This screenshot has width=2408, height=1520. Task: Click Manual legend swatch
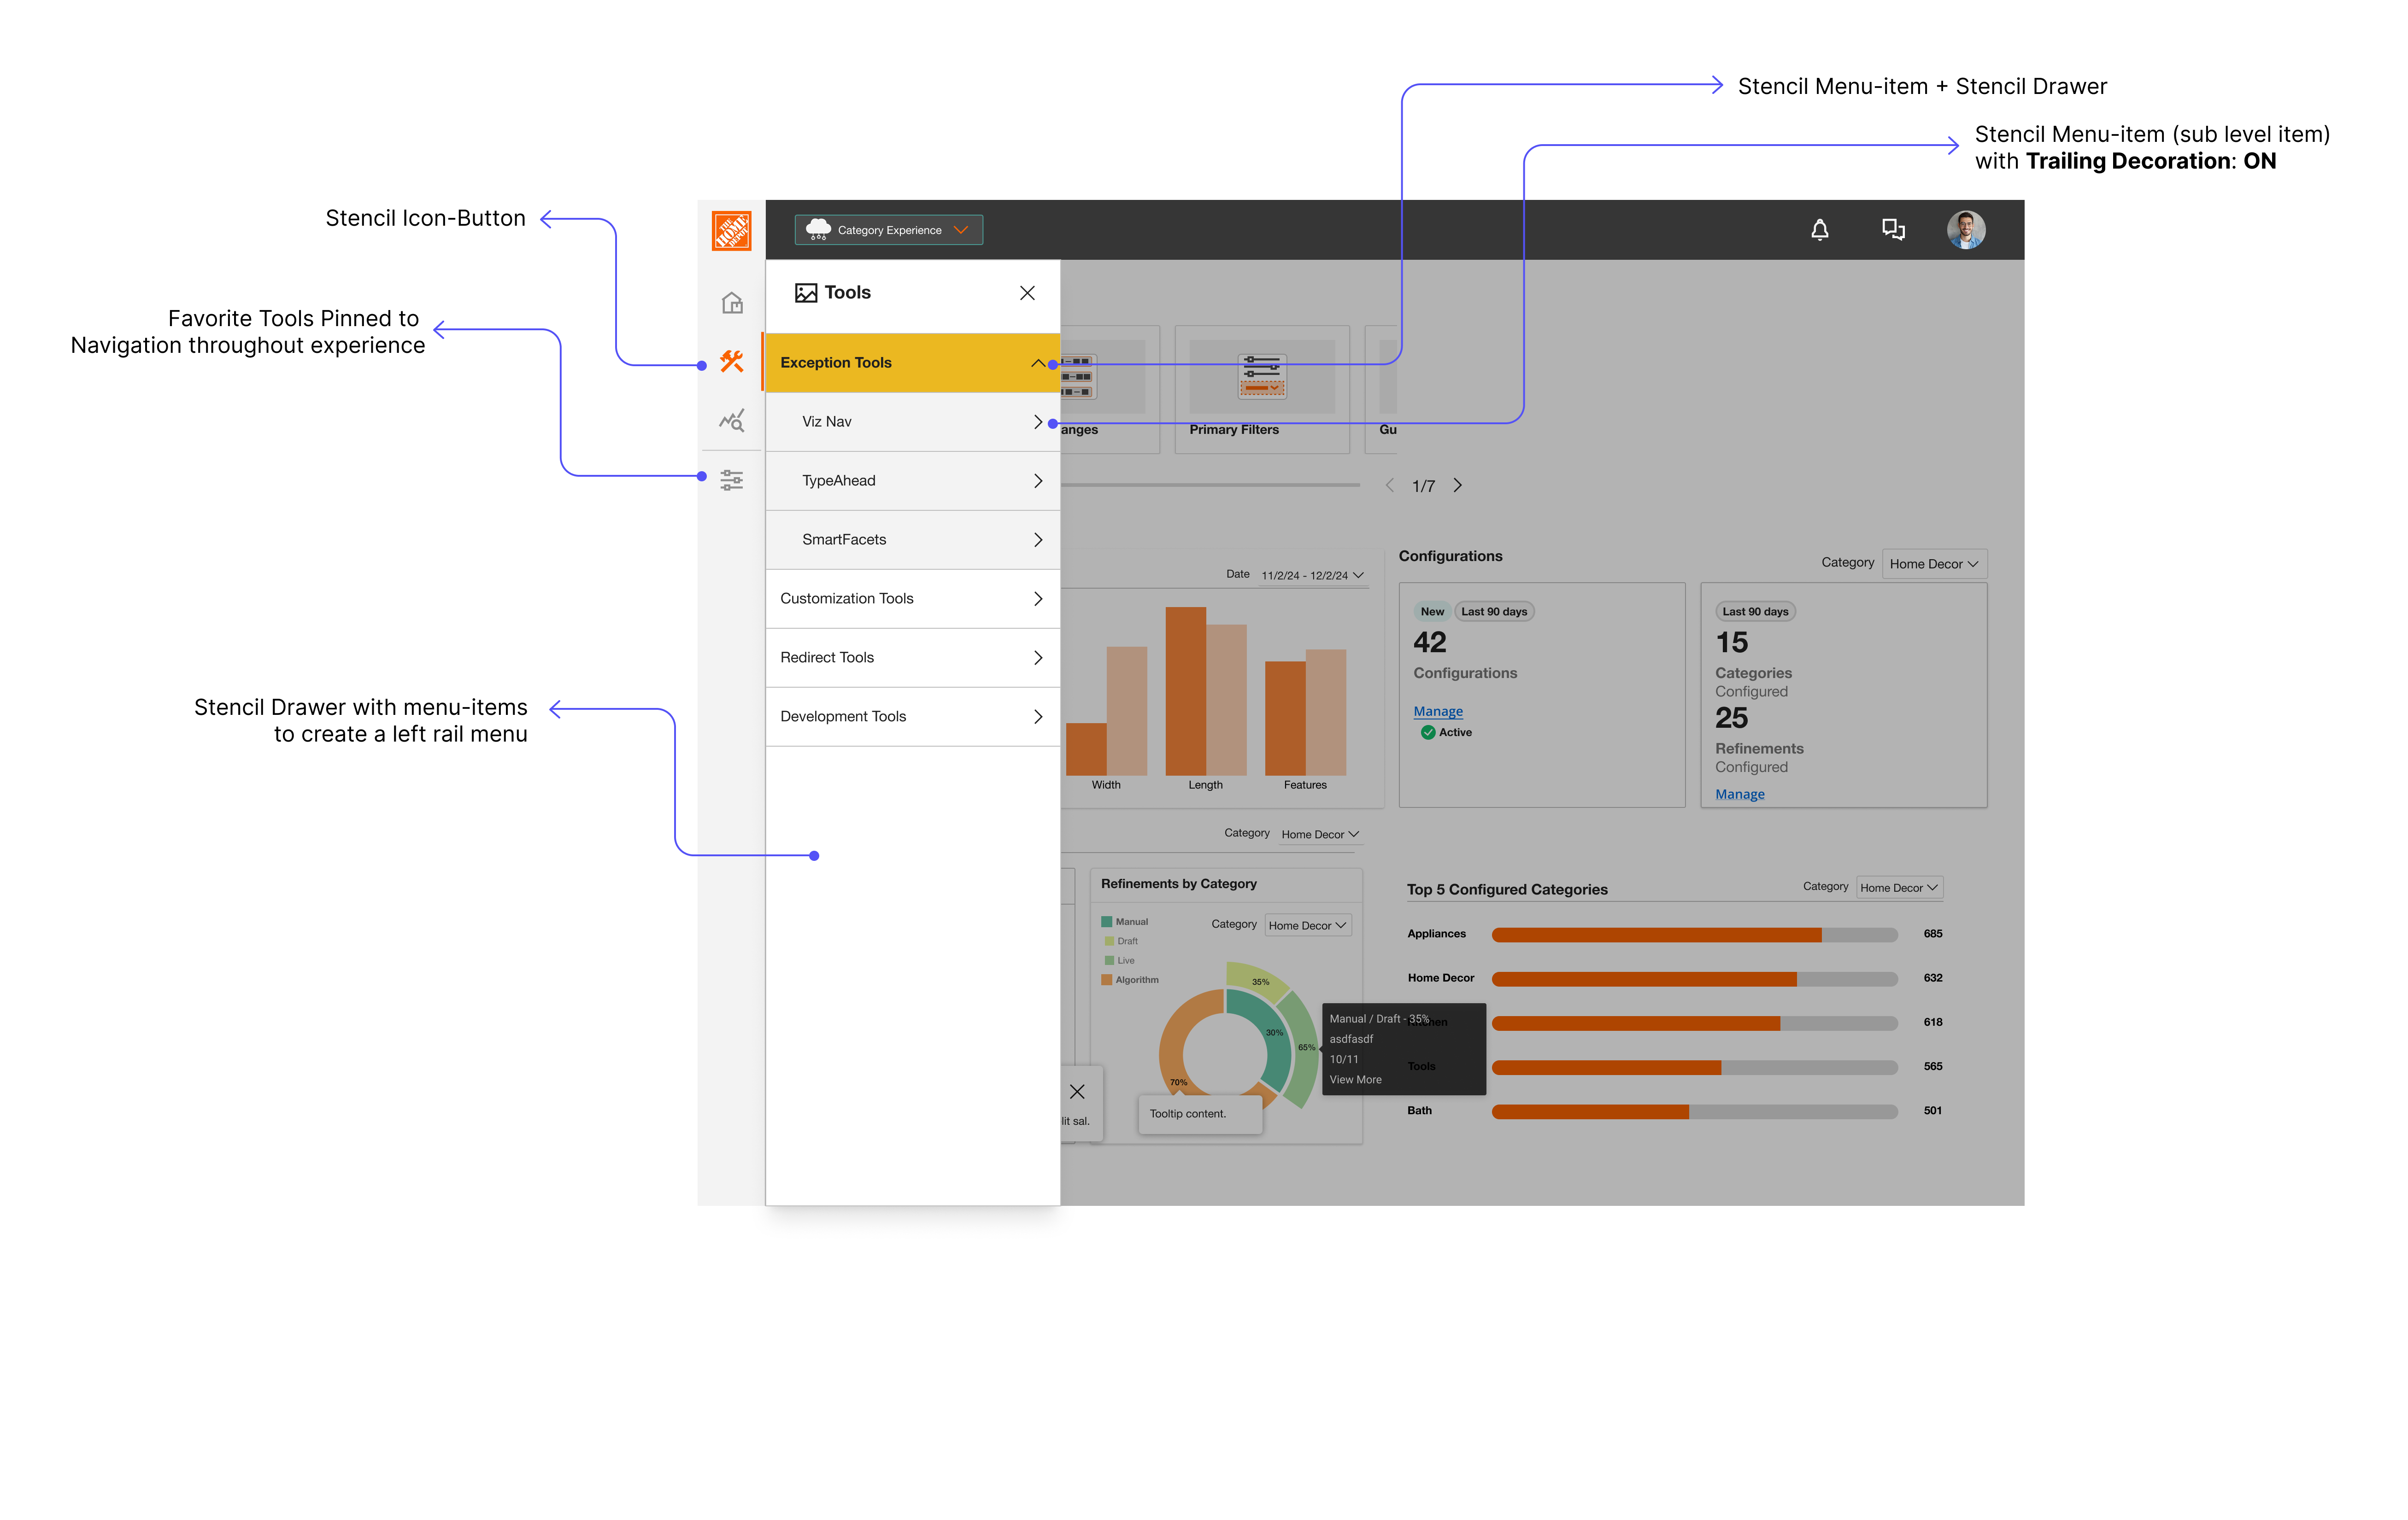coord(1107,921)
